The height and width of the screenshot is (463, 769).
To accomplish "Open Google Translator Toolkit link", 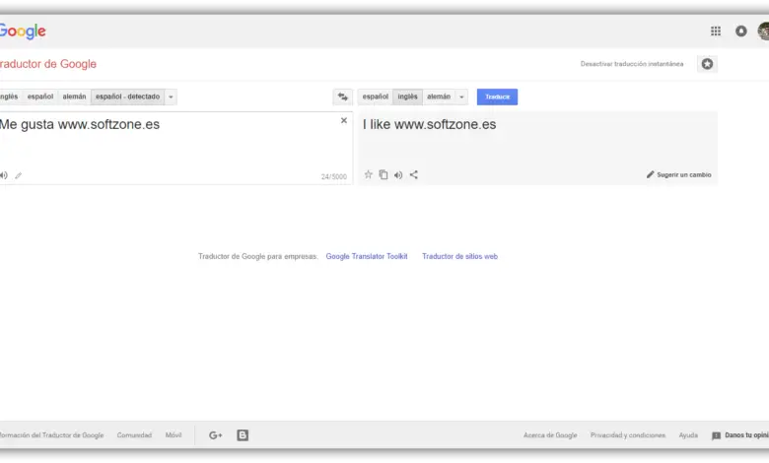I will pos(367,256).
